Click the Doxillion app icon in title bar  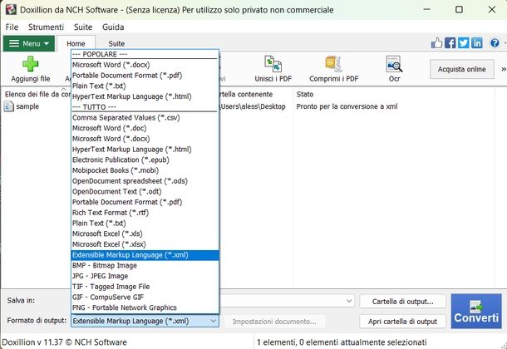(11, 9)
